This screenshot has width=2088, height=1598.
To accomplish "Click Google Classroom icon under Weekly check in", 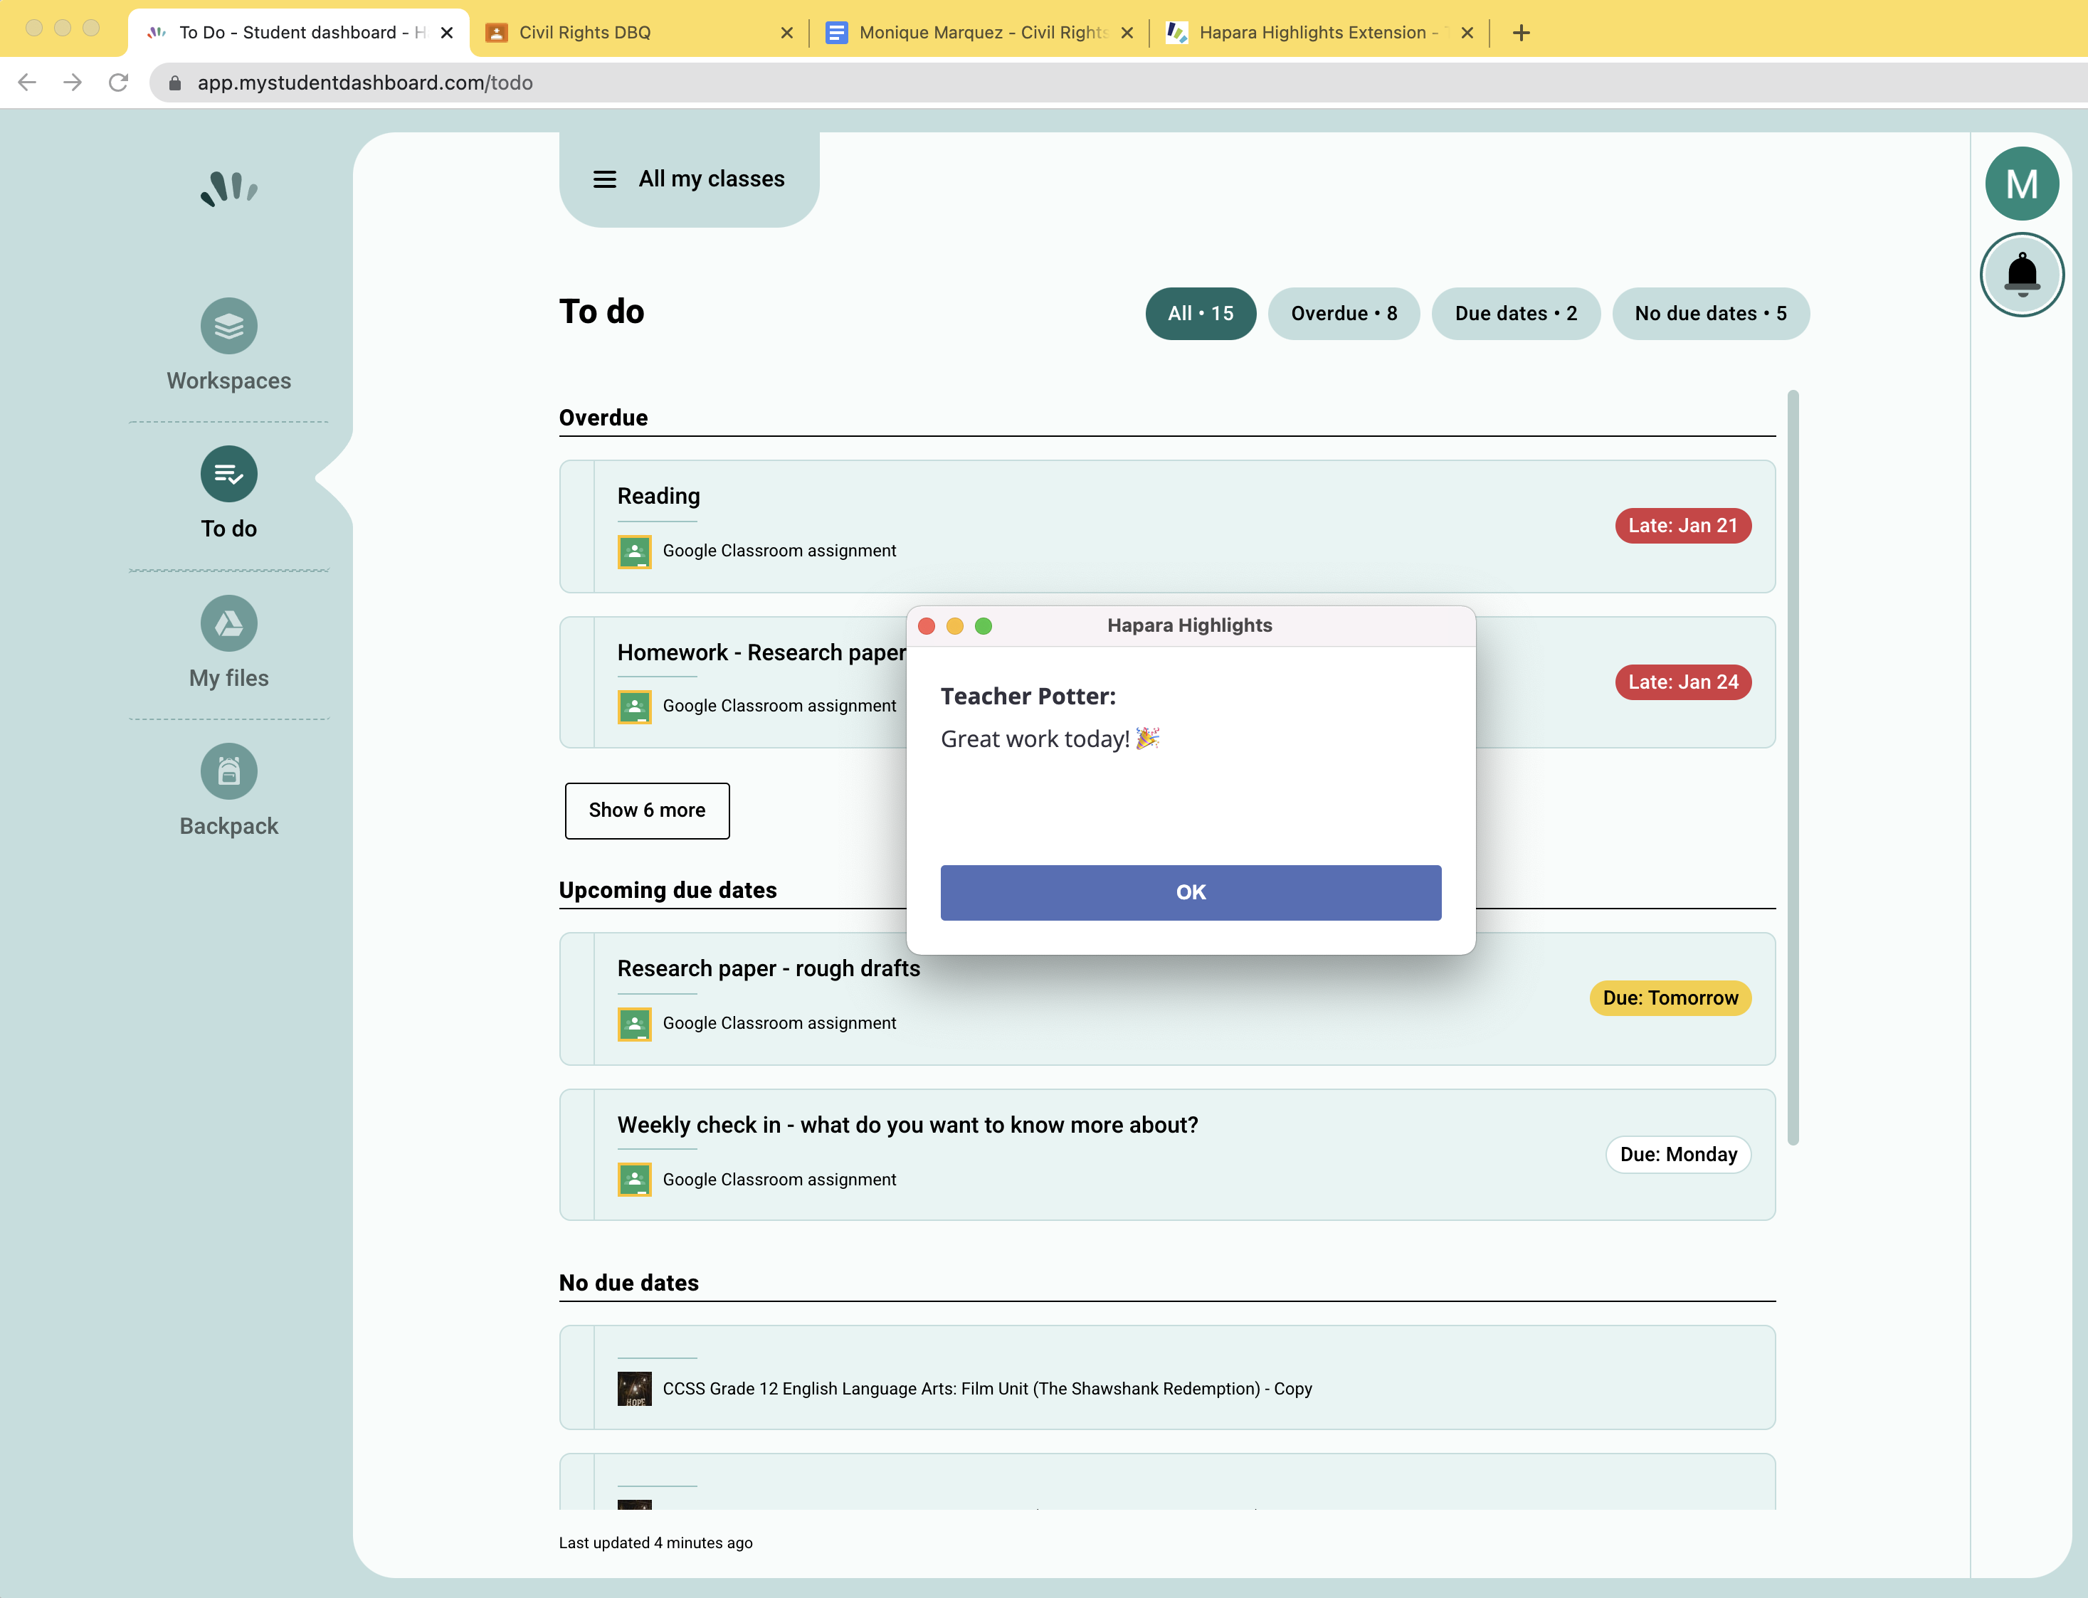I will (x=635, y=1180).
